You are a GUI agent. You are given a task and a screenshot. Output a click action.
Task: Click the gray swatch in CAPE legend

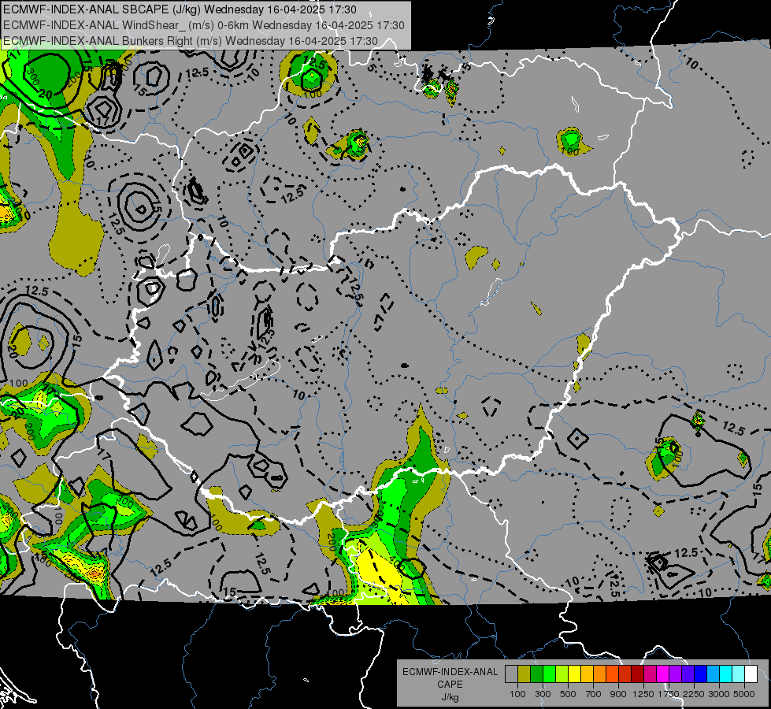pyautogui.click(x=511, y=674)
